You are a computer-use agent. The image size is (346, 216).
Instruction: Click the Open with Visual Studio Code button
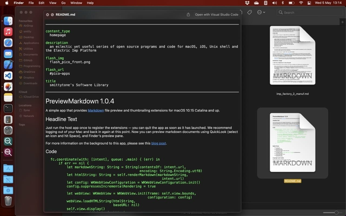click(x=217, y=15)
